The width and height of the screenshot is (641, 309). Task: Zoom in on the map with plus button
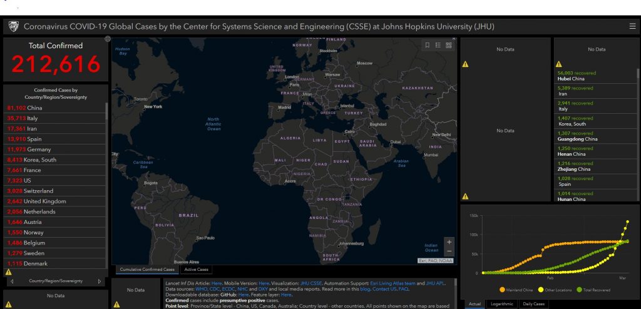449,241
